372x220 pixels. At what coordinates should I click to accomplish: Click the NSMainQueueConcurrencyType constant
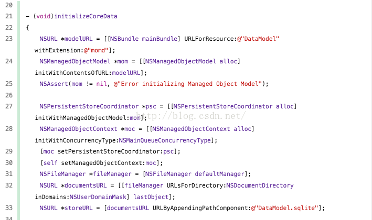pos(165,140)
